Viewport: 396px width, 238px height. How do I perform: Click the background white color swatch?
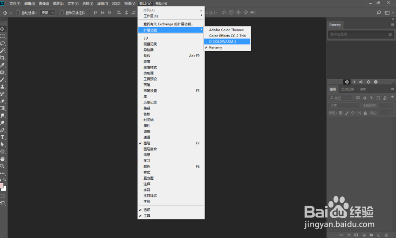tap(4, 189)
